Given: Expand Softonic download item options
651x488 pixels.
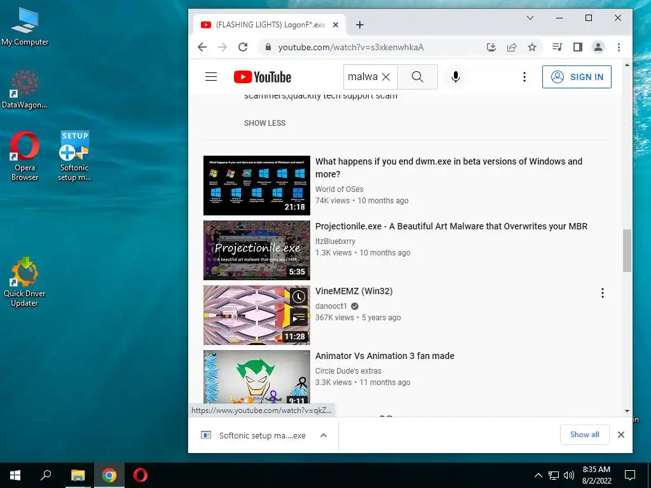Looking at the screenshot, I should pyautogui.click(x=324, y=435).
